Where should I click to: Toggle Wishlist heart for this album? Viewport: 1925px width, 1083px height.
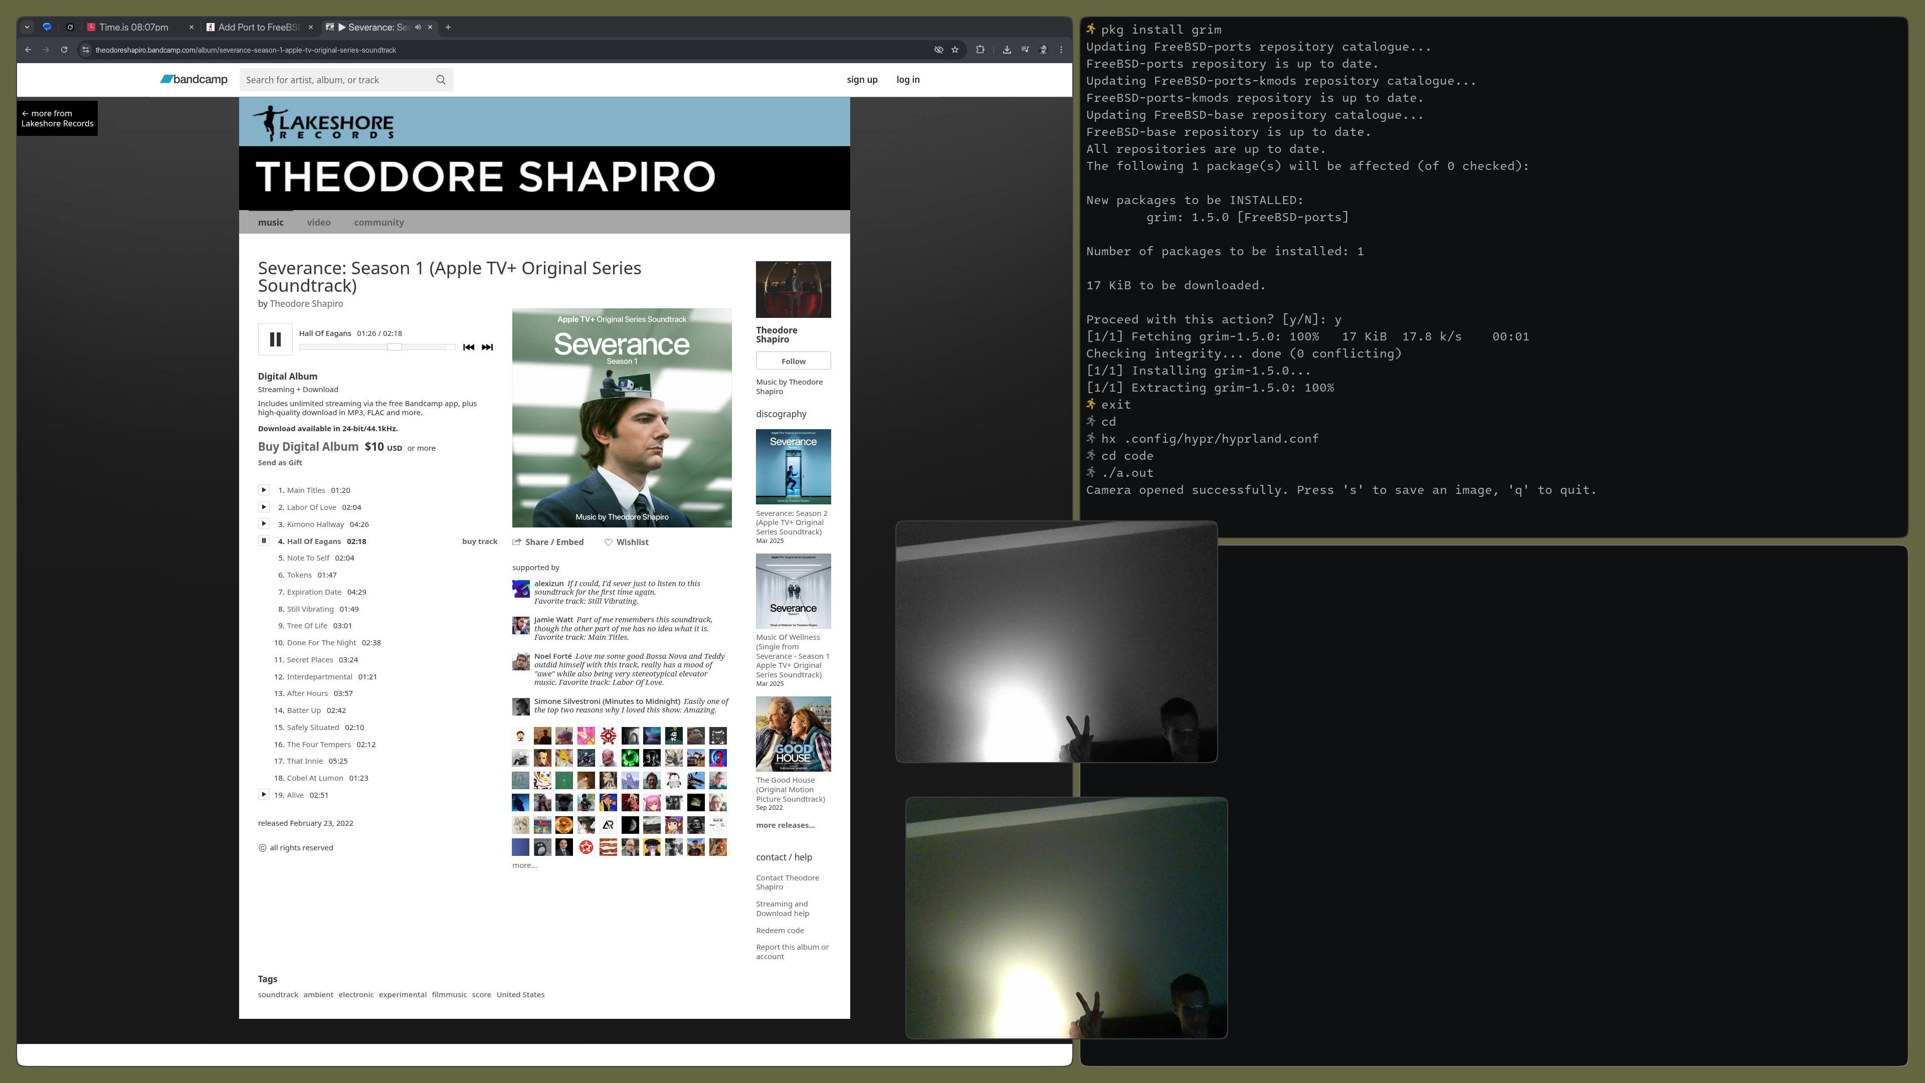point(626,542)
